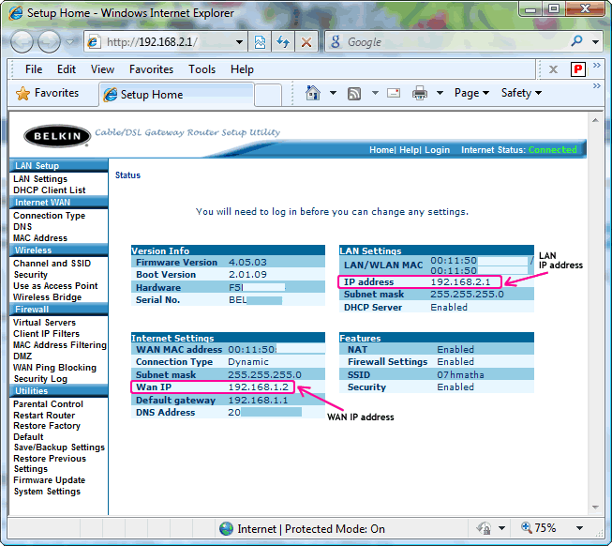612x546 pixels.
Task: Open Client IP Filters page
Action: click(x=47, y=334)
